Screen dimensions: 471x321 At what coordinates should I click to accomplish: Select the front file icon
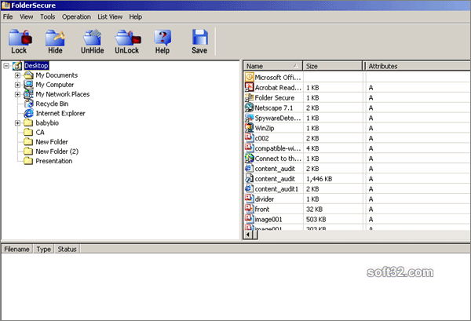[x=250, y=209]
